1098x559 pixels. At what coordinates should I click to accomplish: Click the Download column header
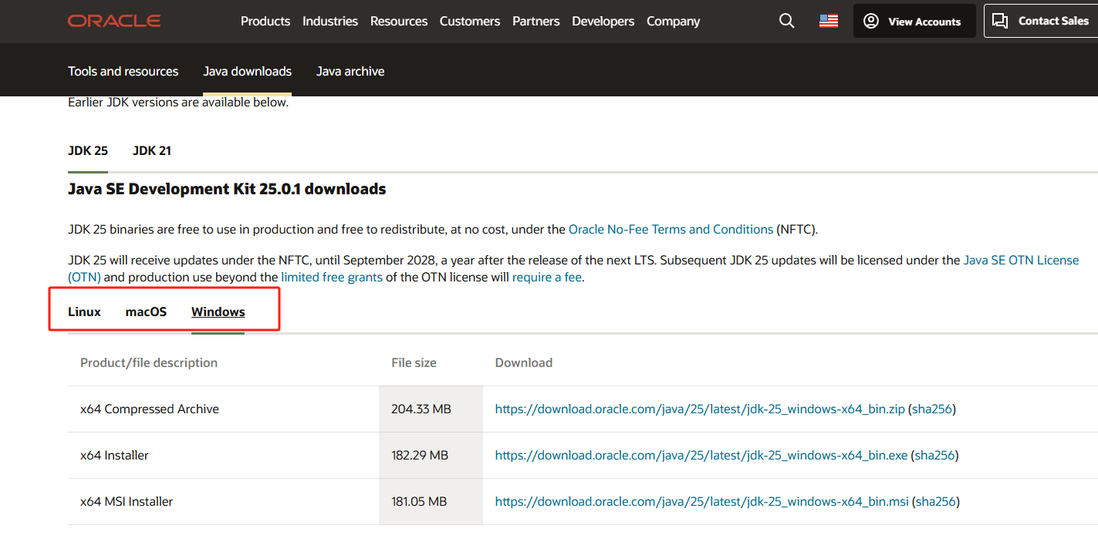point(524,362)
